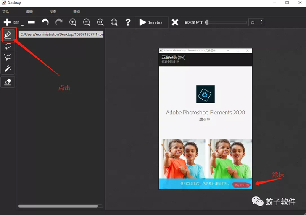306x215 pixels.
Task: Undo the last action
Action: click(45, 22)
